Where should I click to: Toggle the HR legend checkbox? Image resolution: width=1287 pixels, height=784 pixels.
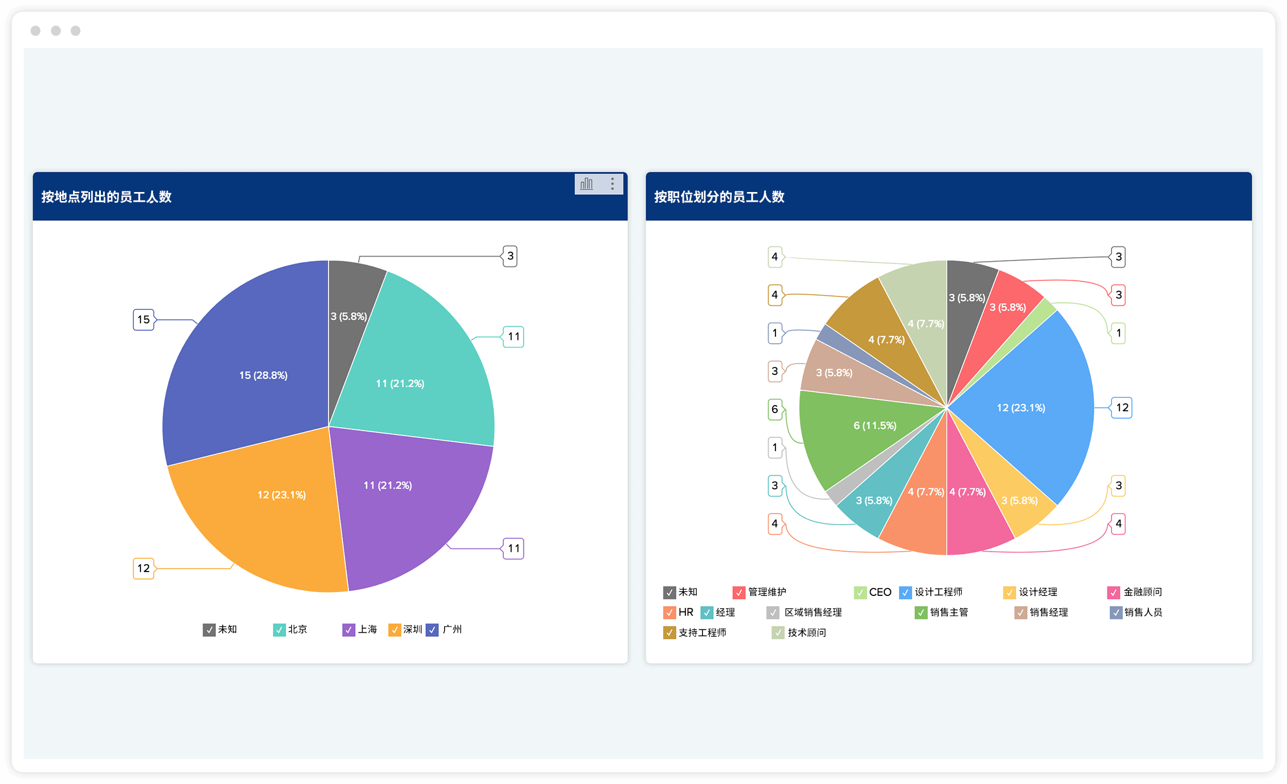point(670,613)
